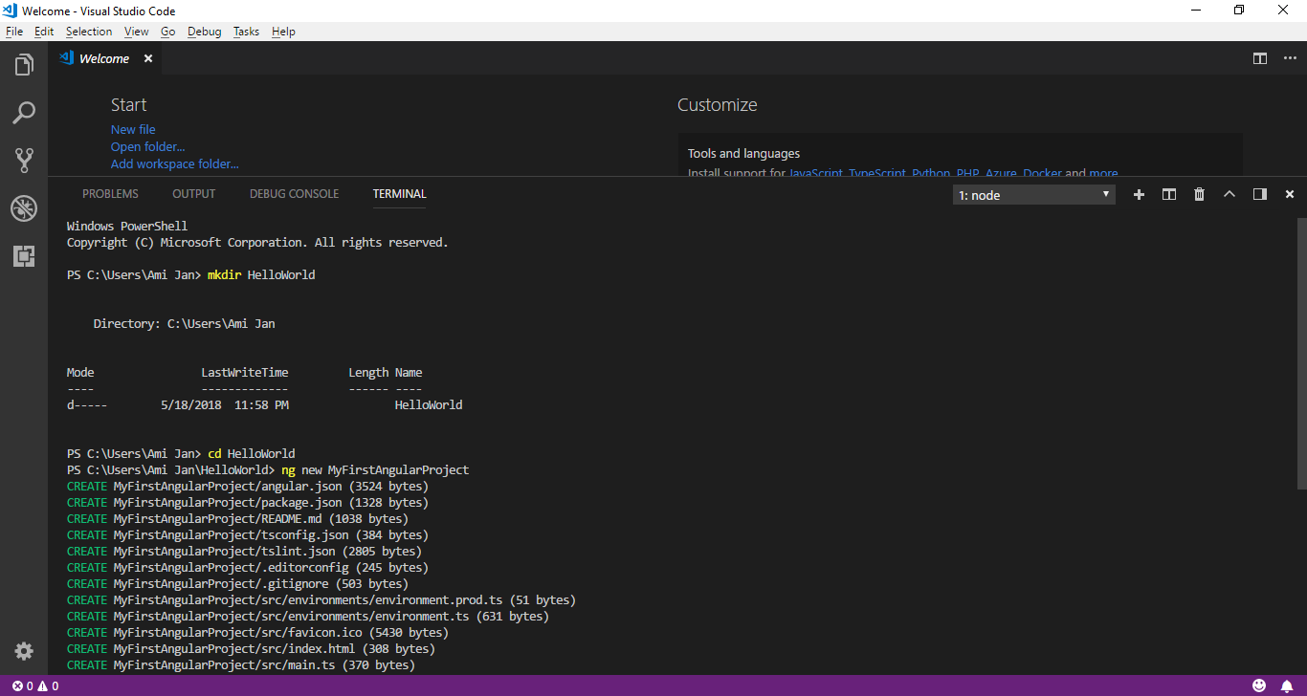Click the 'mkdir HelloWorld' command line
Viewport: 1307px width, 696px height.
coord(190,275)
